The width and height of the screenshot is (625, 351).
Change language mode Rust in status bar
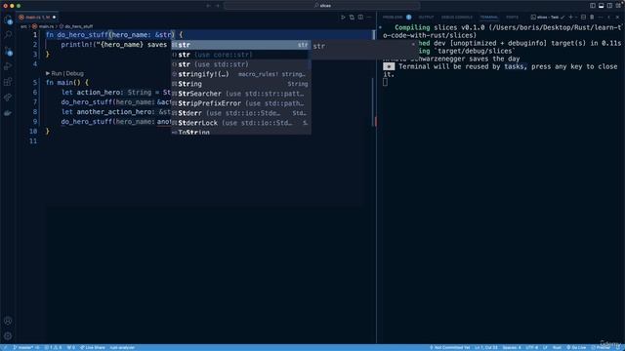pos(557,347)
